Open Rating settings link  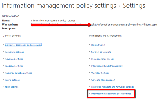click(12, 80)
